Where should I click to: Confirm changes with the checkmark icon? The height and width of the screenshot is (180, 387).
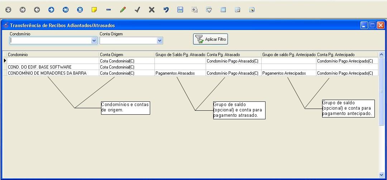(137, 10)
